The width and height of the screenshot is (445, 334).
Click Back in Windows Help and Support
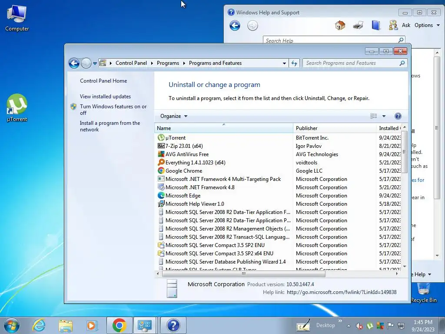pyautogui.click(x=235, y=26)
